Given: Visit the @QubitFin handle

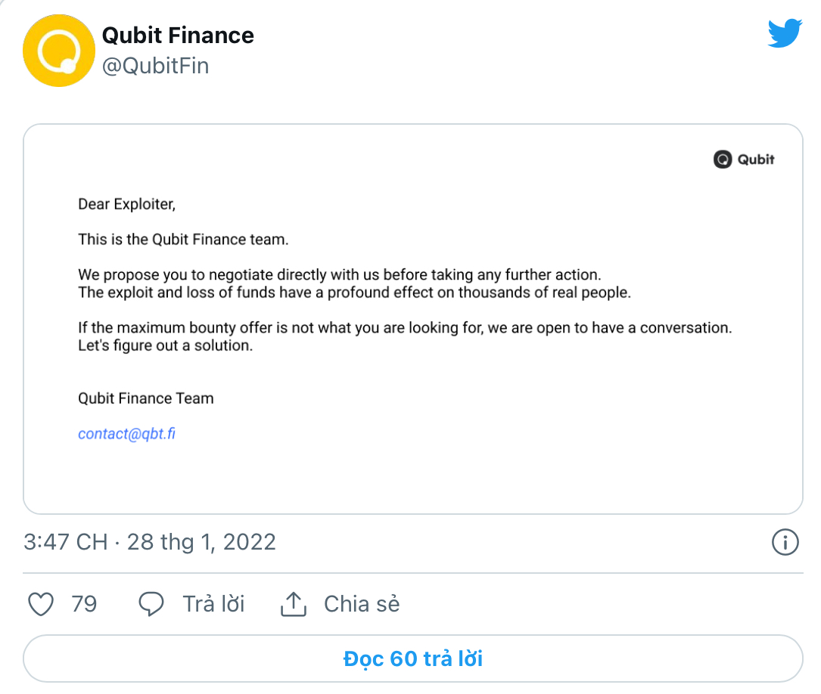Looking at the screenshot, I should (155, 67).
